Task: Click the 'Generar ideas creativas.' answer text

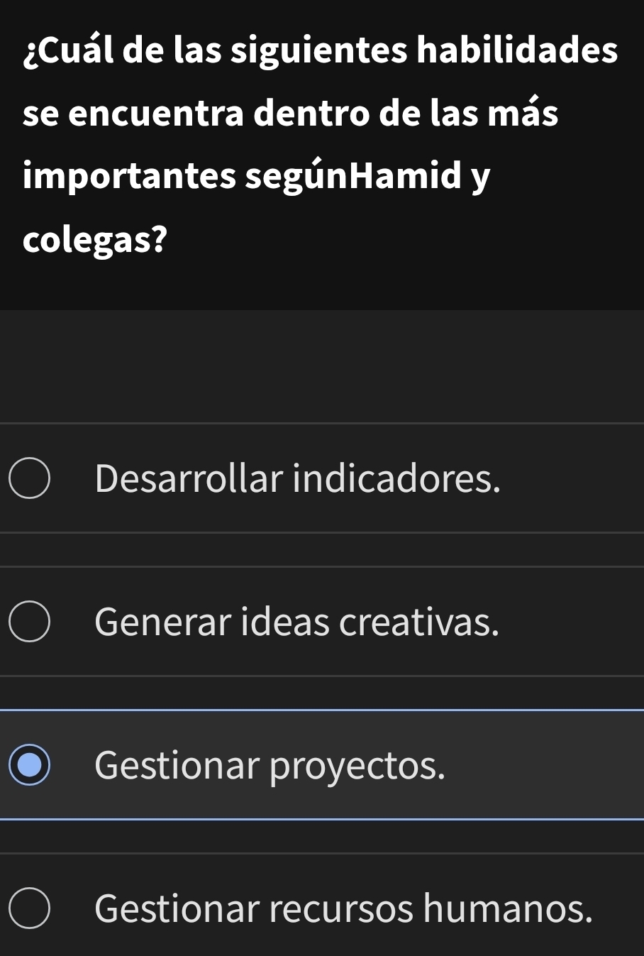Action: pos(296,622)
